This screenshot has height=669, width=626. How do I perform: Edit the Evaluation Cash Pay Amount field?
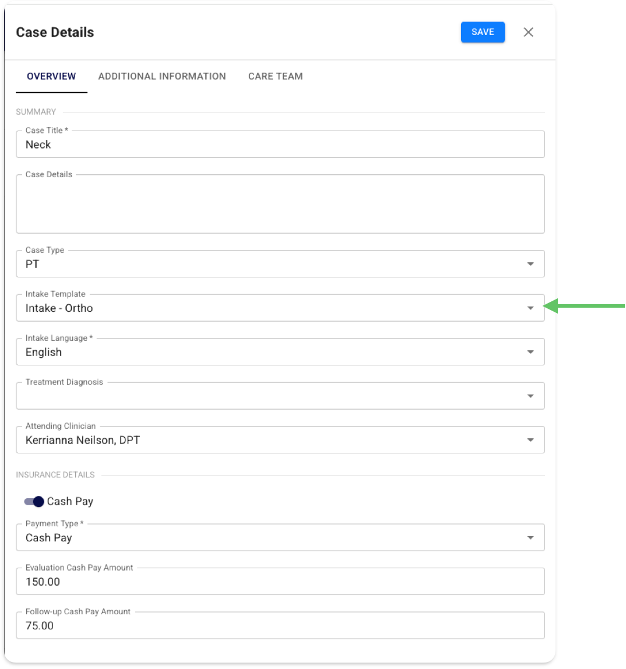click(280, 582)
